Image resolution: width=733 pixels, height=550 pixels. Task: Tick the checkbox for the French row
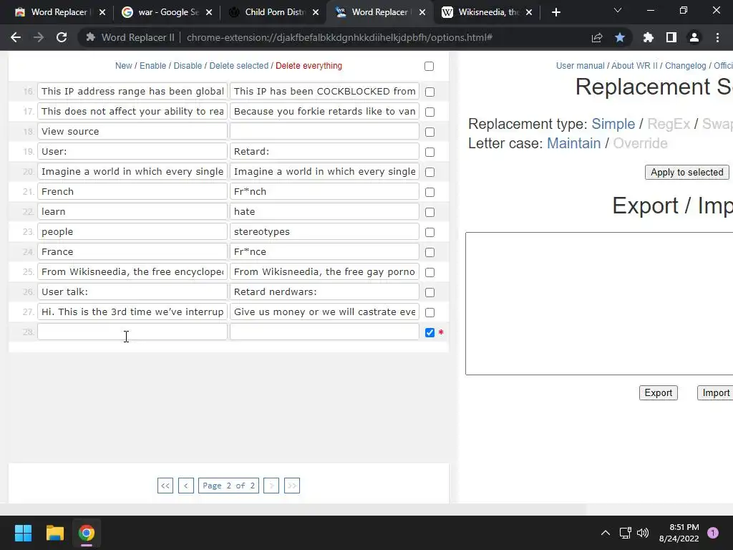pos(429,192)
